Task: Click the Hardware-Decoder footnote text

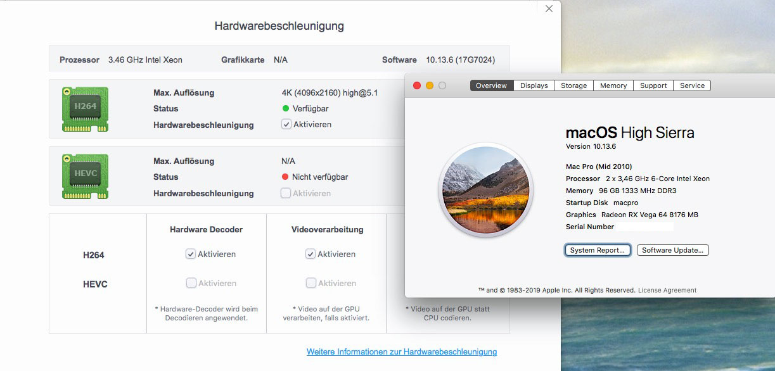Action: point(207,313)
